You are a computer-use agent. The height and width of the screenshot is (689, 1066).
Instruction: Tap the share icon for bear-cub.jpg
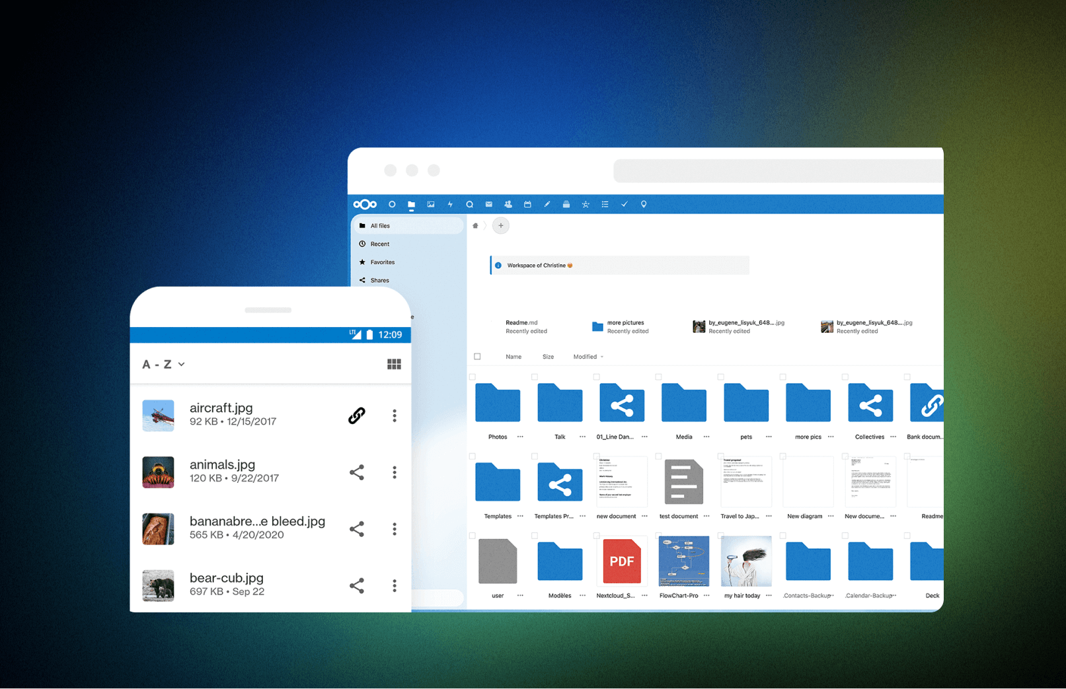pyautogui.click(x=357, y=586)
